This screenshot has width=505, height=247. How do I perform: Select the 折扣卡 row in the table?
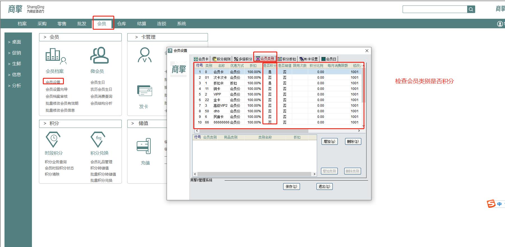tap(278, 83)
